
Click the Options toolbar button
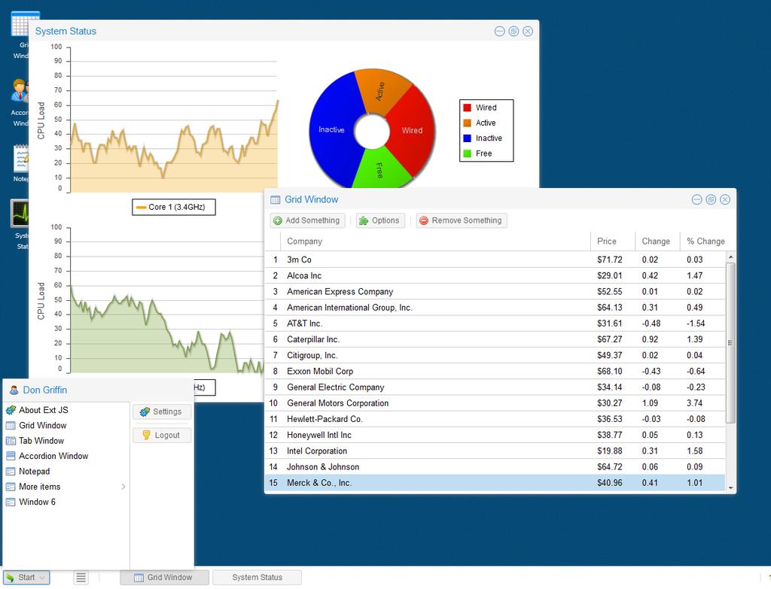[380, 220]
